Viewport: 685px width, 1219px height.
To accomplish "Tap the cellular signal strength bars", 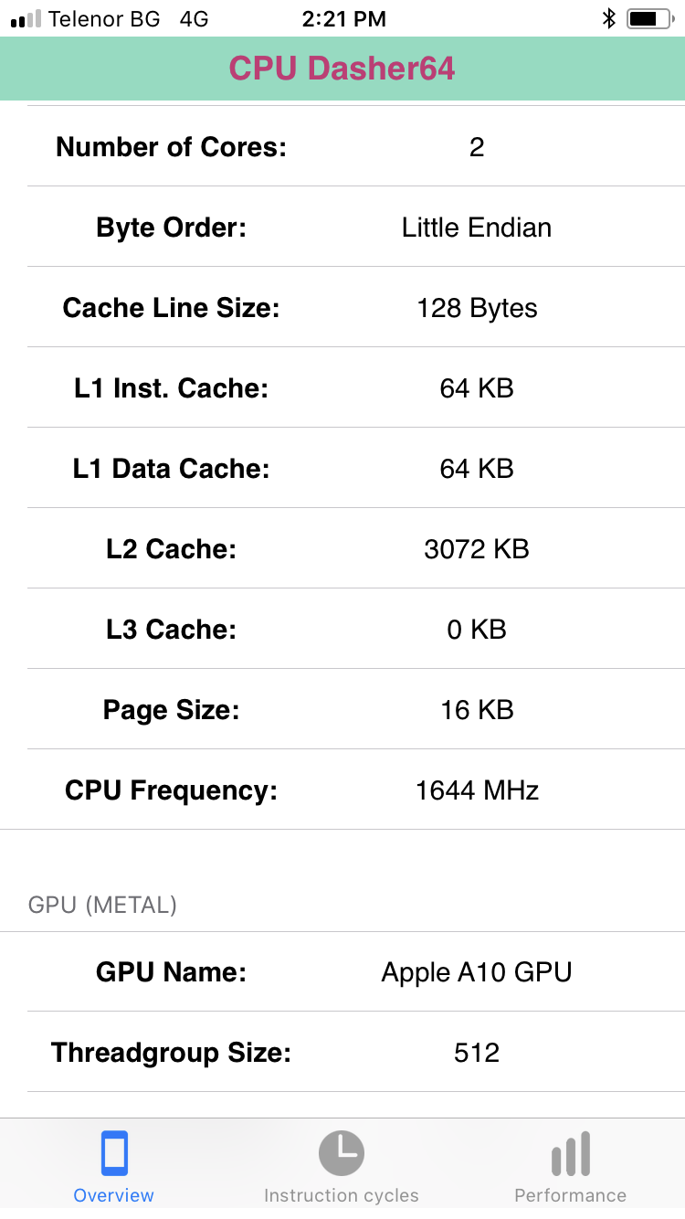I will pyautogui.click(x=26, y=19).
